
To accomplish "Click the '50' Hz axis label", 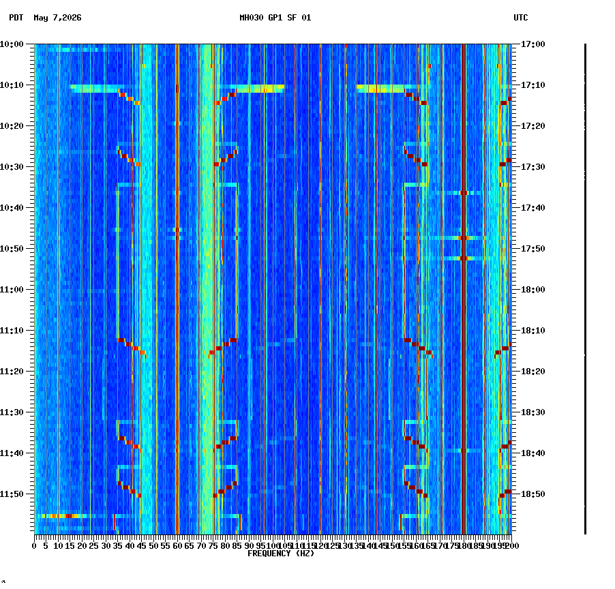I will click(x=153, y=546).
